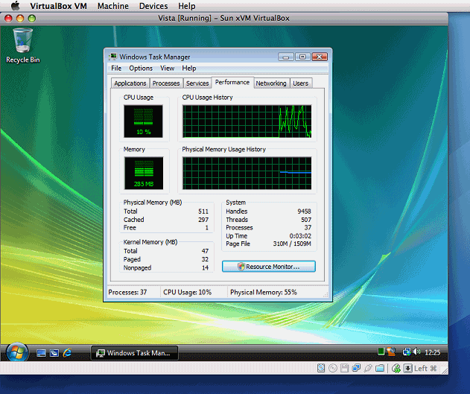
Task: Click the CD/DVD drive status icon
Action: click(x=332, y=368)
